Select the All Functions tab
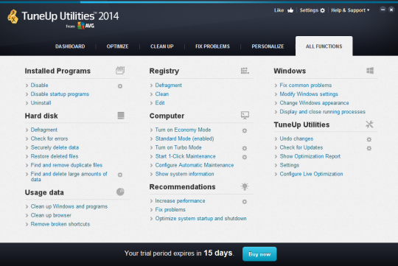The height and width of the screenshot is (266, 398). click(324, 46)
